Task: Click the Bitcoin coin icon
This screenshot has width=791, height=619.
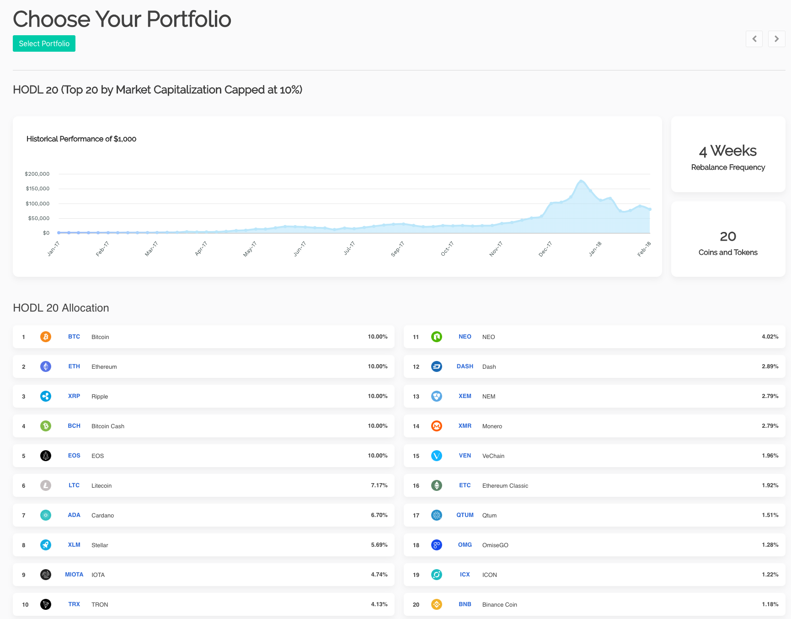Action: [46, 337]
